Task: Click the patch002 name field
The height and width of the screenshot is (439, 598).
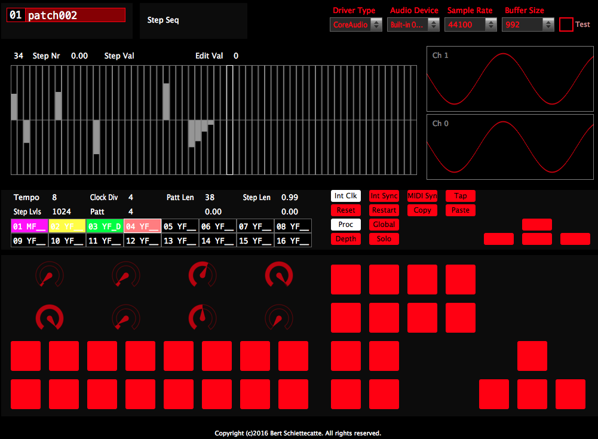Action: pos(75,16)
